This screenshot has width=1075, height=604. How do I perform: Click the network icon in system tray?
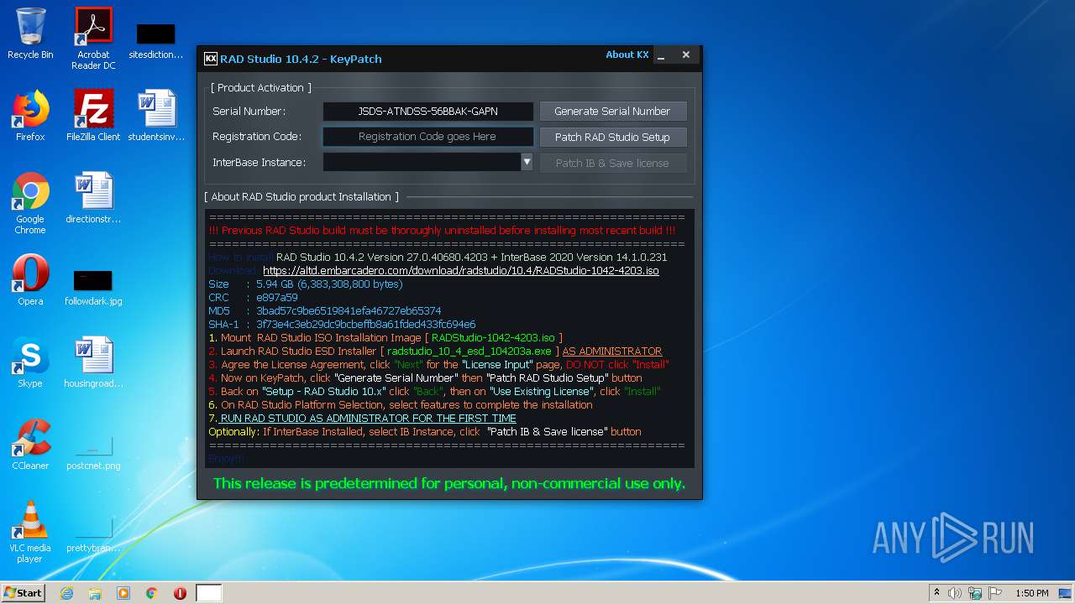(x=975, y=593)
